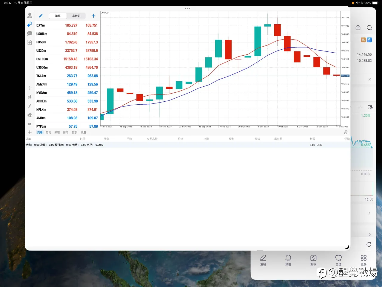Select the USOILm symbol row
The image size is (382, 287).
[x=67, y=34]
